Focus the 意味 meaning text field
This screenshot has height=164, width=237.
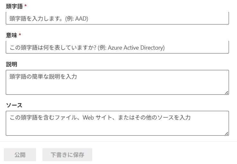[117, 47]
